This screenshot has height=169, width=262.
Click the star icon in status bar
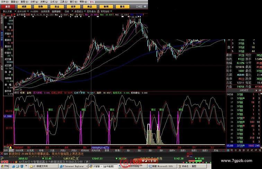coord(16,162)
